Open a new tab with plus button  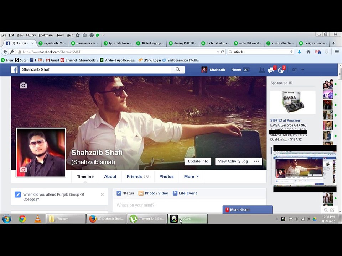coord(333,43)
